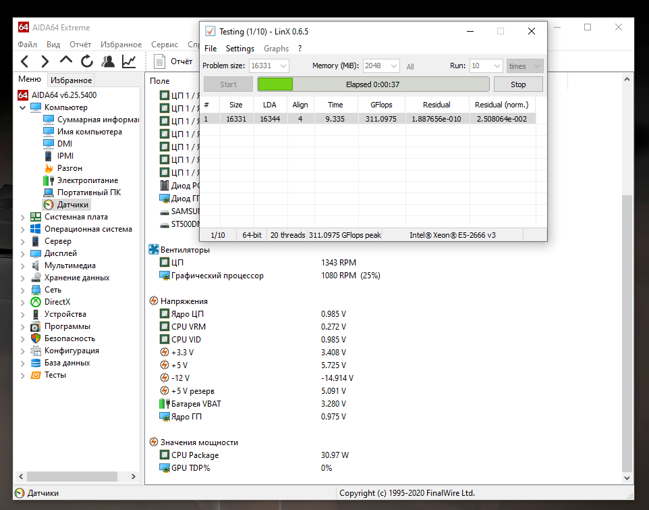Click the GFlops column header in LinX
Image resolution: width=649 pixels, height=510 pixels.
coord(381,105)
